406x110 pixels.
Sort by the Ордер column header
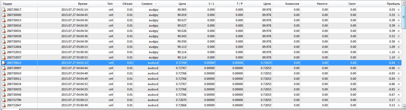pos(19,4)
